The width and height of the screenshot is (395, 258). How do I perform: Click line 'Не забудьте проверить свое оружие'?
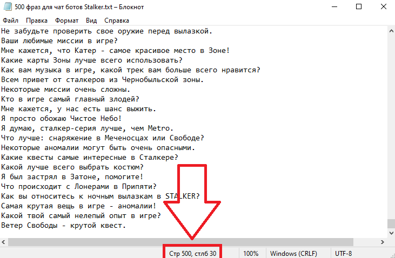pos(107,31)
